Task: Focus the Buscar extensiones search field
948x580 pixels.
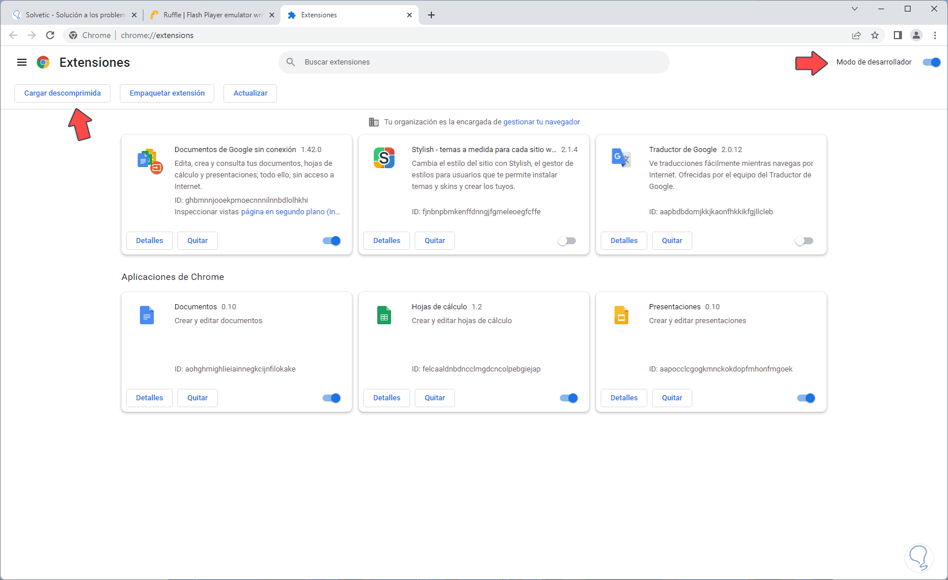Action: 474,62
